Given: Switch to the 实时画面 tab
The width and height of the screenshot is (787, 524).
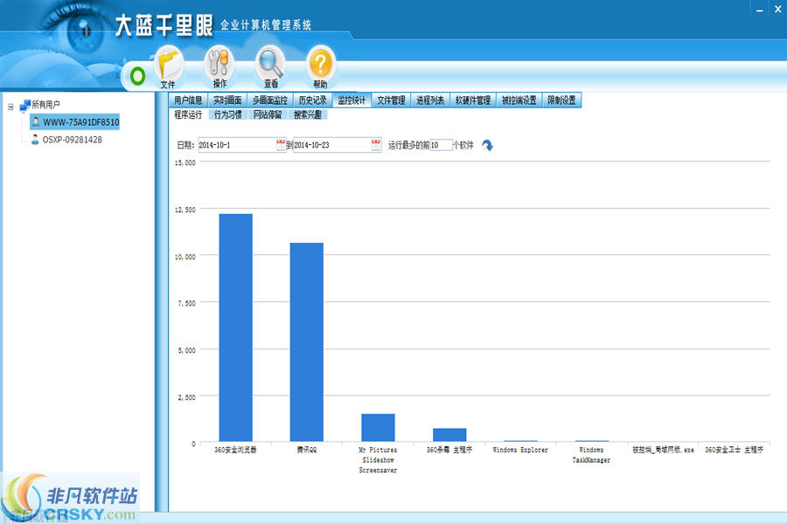Looking at the screenshot, I should point(227,100).
